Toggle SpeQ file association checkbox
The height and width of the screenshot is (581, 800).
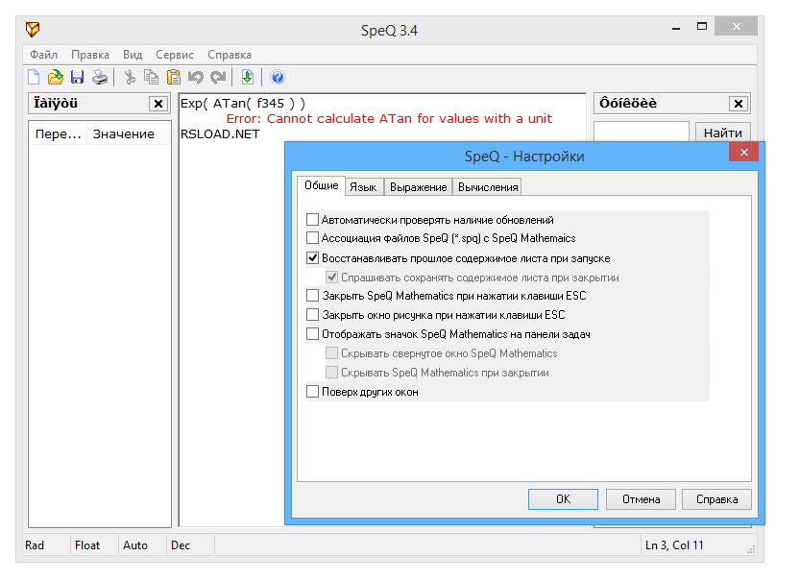point(313,238)
